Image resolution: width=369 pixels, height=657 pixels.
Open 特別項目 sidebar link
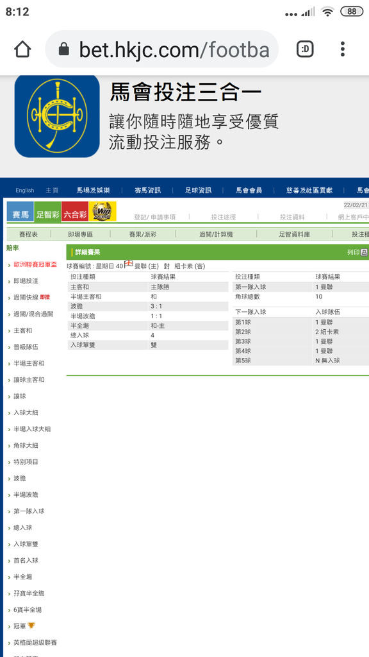click(x=26, y=462)
